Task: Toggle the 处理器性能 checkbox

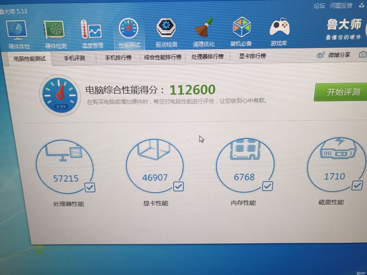Action: (90, 187)
